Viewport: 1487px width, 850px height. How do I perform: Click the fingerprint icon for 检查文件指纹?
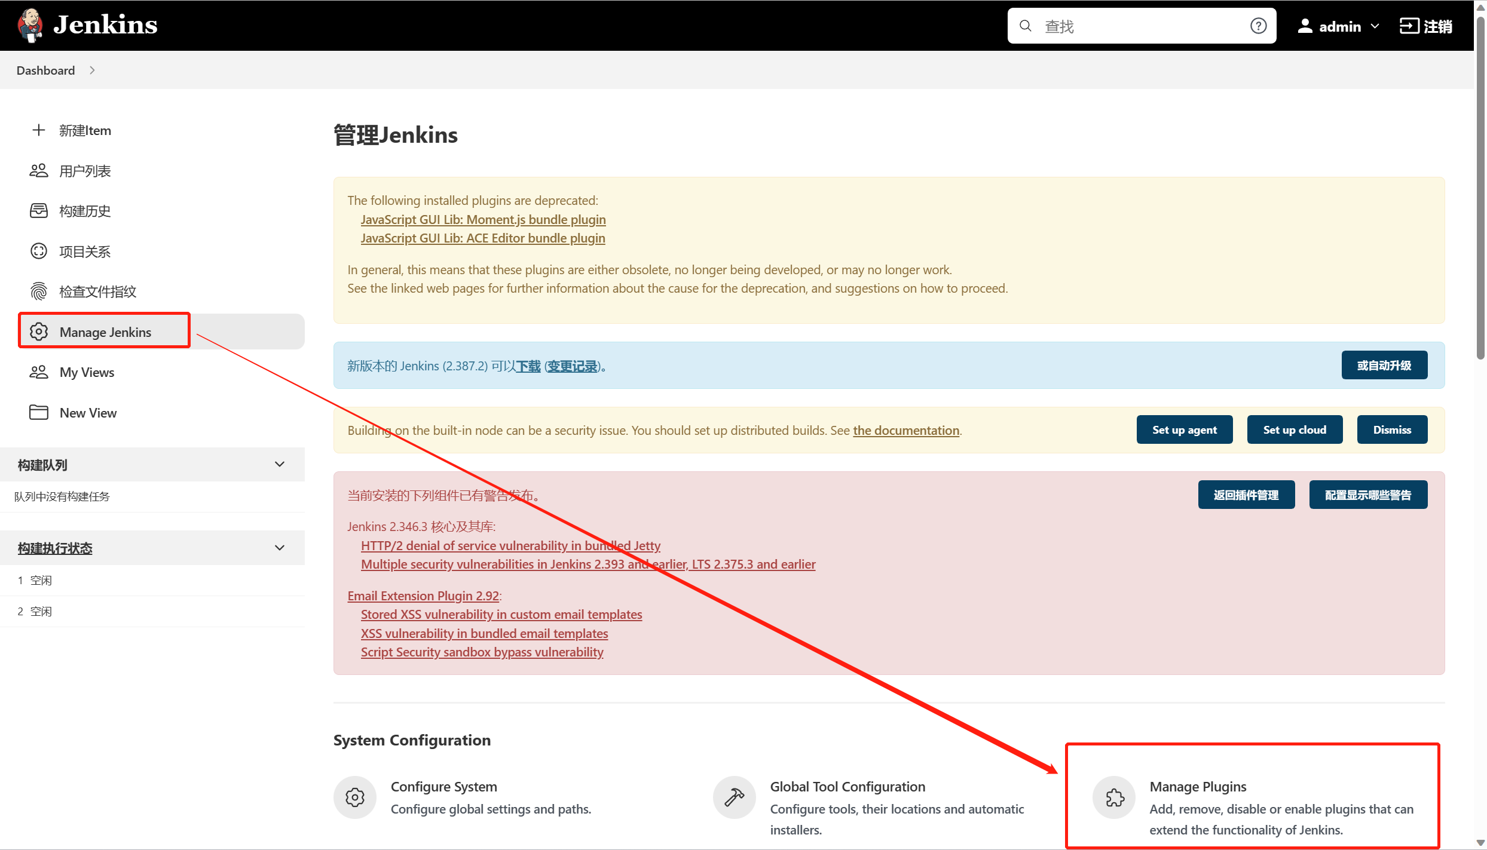pyautogui.click(x=39, y=291)
